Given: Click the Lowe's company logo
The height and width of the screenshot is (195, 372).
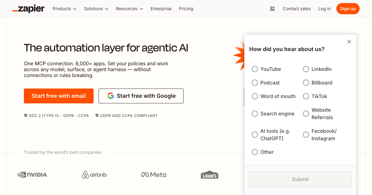Looking at the screenshot, I should click(209, 175).
